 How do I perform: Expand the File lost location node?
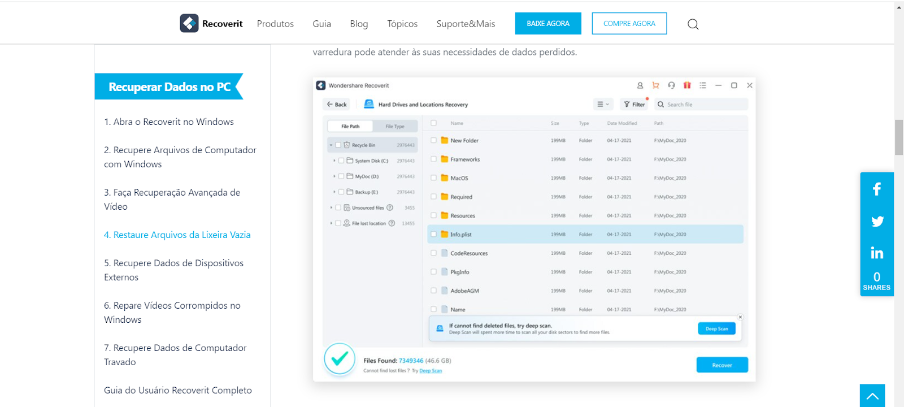click(331, 223)
